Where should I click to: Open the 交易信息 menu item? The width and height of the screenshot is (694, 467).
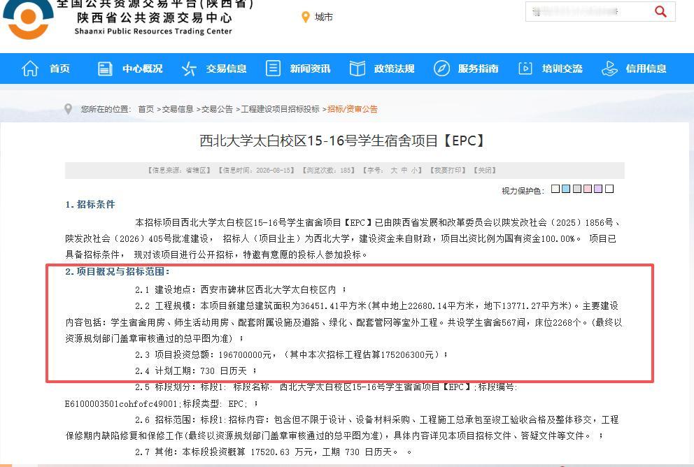click(x=226, y=69)
